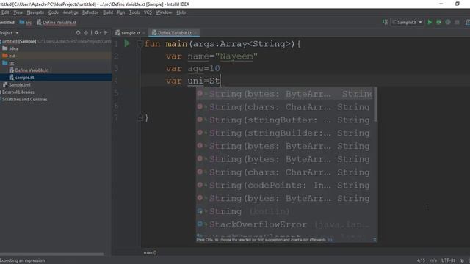Click Define Variable.kt breadcrumb in navigation bar
The image size is (470, 264).
click(57, 23)
